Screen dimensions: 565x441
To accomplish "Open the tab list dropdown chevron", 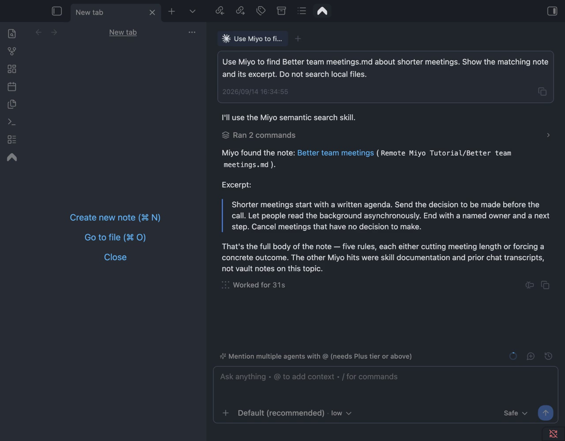I will pyautogui.click(x=192, y=11).
